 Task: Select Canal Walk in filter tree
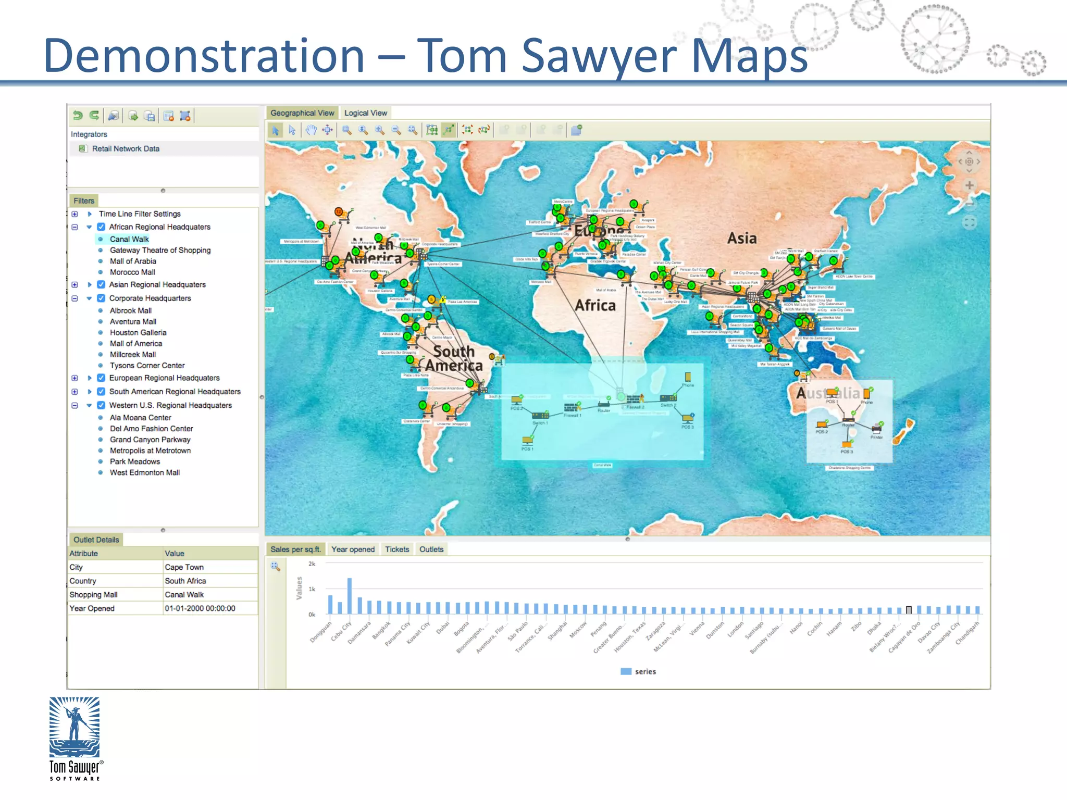click(x=129, y=240)
